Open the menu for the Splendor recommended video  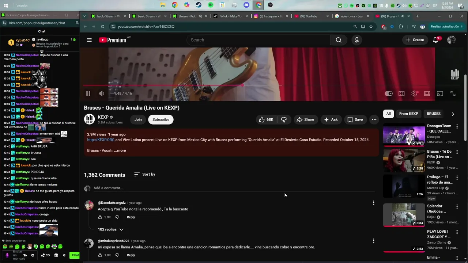(x=457, y=207)
